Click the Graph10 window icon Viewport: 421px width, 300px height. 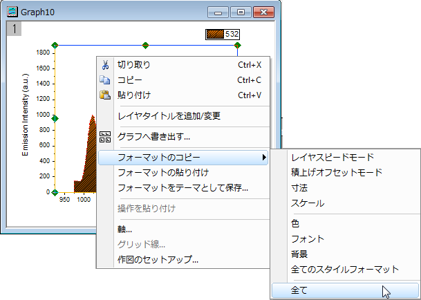coord(12,12)
